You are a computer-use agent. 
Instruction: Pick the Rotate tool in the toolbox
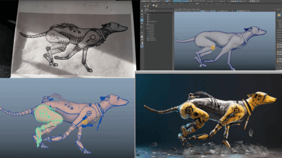coord(142,23)
